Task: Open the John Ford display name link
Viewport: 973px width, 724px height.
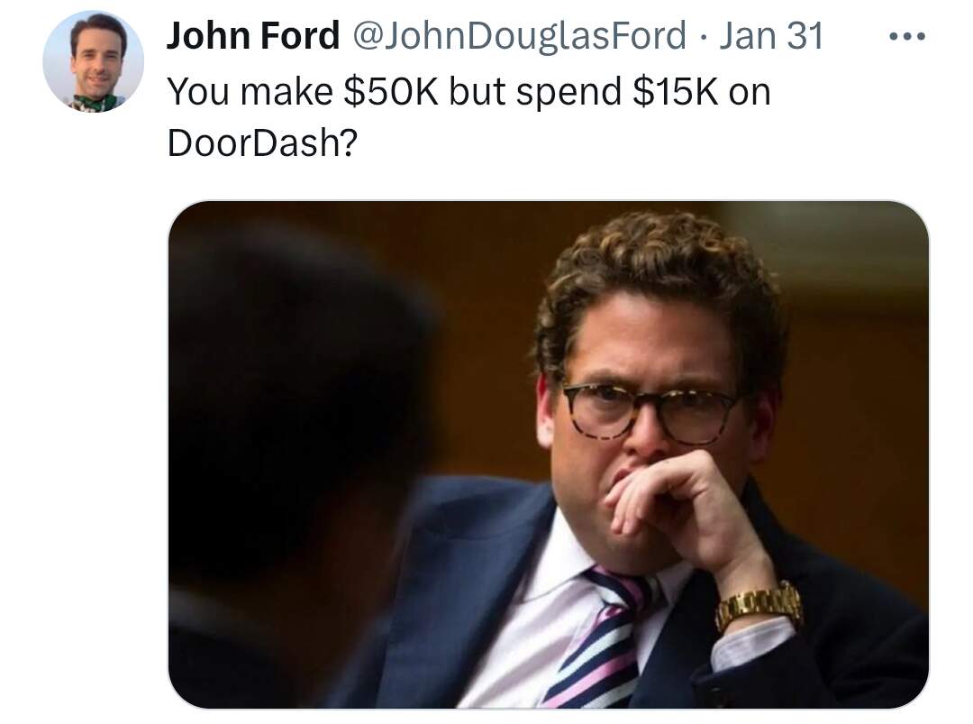Action: click(253, 35)
